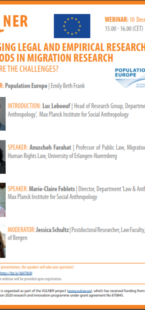Select Jessica Schultz's portrait photo

click(x=3, y=241)
